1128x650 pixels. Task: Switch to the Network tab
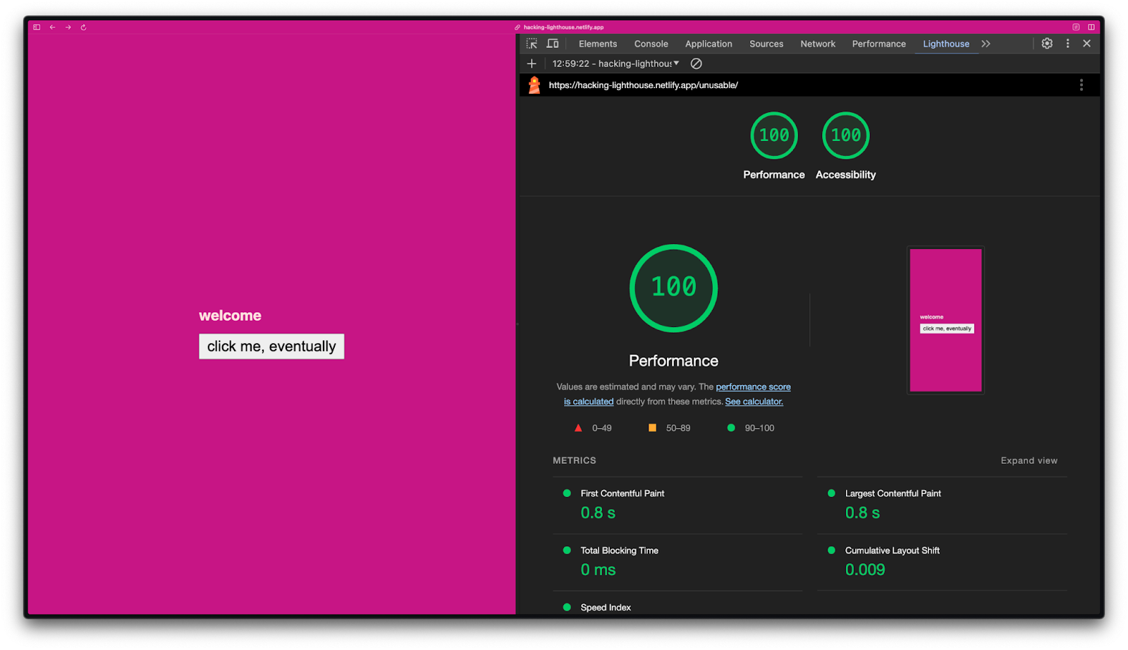(817, 43)
